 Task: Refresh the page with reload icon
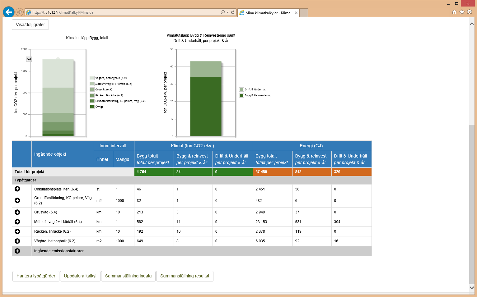(233, 12)
